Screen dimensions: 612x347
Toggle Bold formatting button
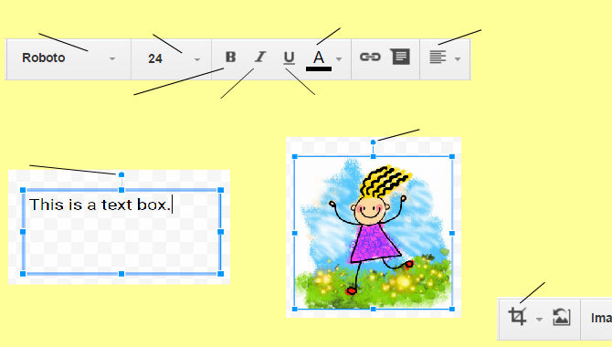point(231,57)
